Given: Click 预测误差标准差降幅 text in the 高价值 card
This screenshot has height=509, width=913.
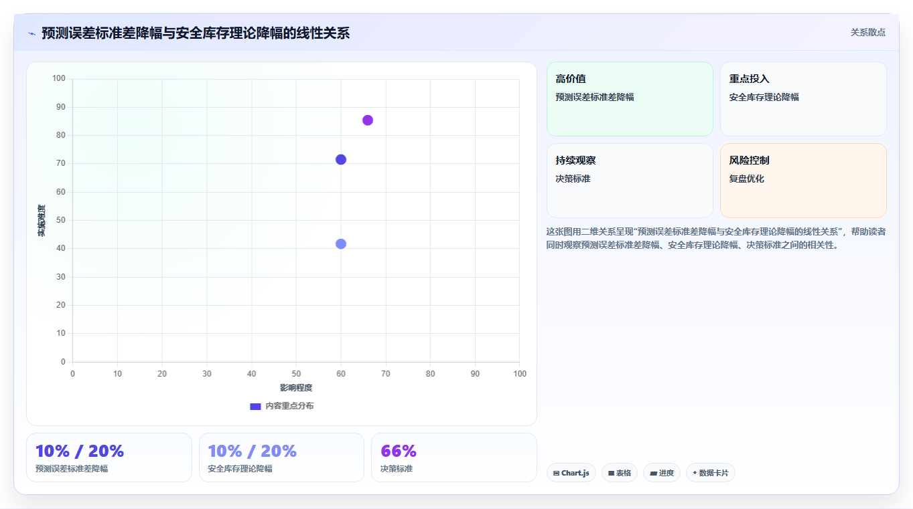Looking at the screenshot, I should click(595, 97).
